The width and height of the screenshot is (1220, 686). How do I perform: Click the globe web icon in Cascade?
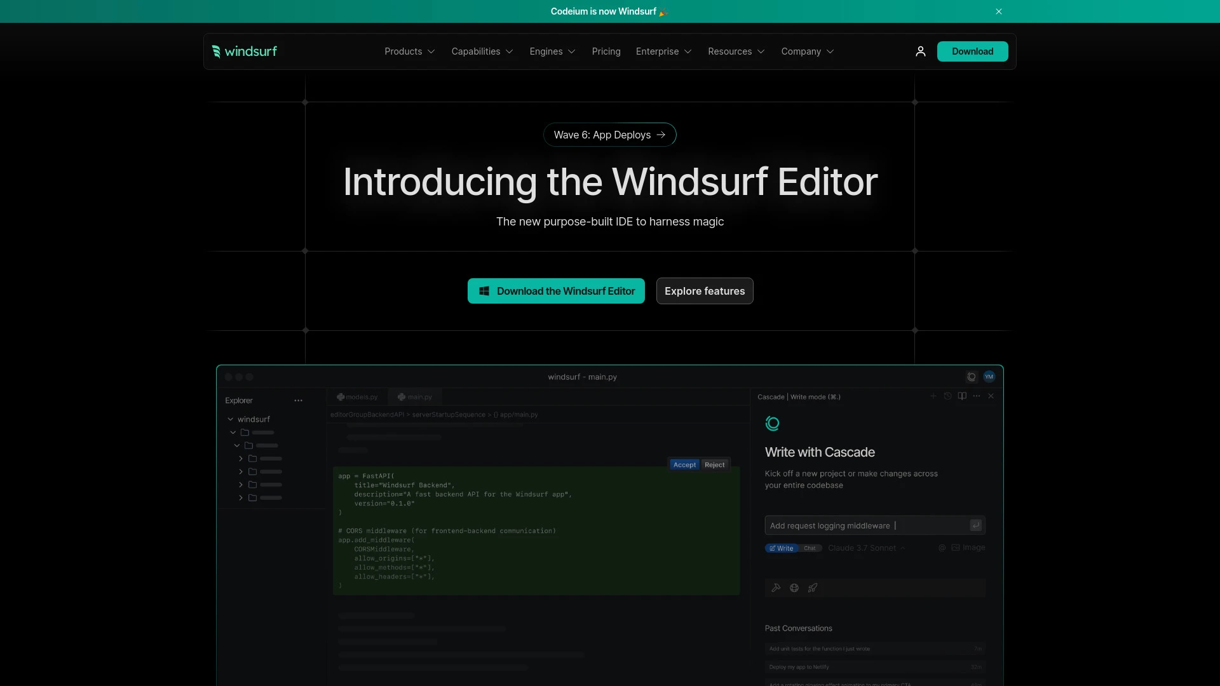click(794, 588)
